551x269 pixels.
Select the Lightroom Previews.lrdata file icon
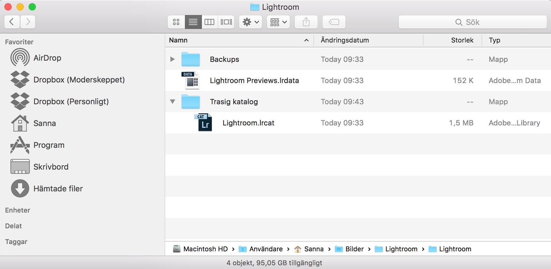(190, 80)
